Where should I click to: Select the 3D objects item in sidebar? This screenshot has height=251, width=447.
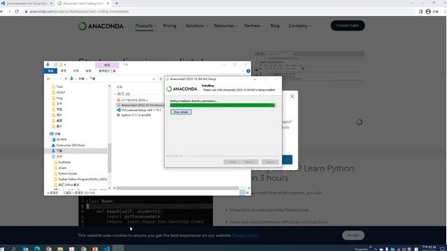tap(59, 139)
